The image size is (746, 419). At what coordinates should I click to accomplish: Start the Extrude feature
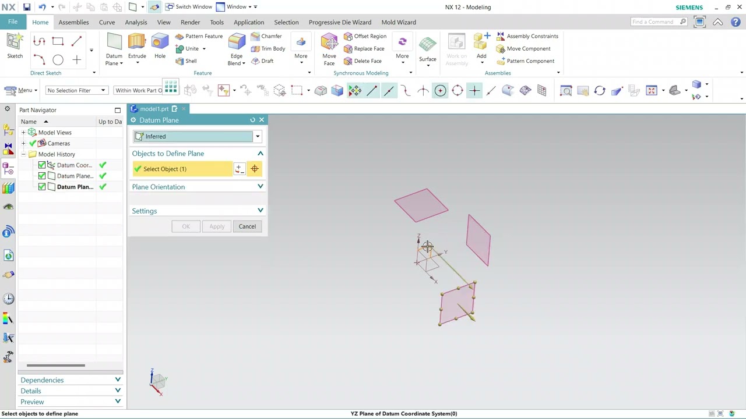(x=137, y=47)
